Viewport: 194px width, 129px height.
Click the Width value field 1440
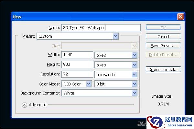tap(77, 55)
